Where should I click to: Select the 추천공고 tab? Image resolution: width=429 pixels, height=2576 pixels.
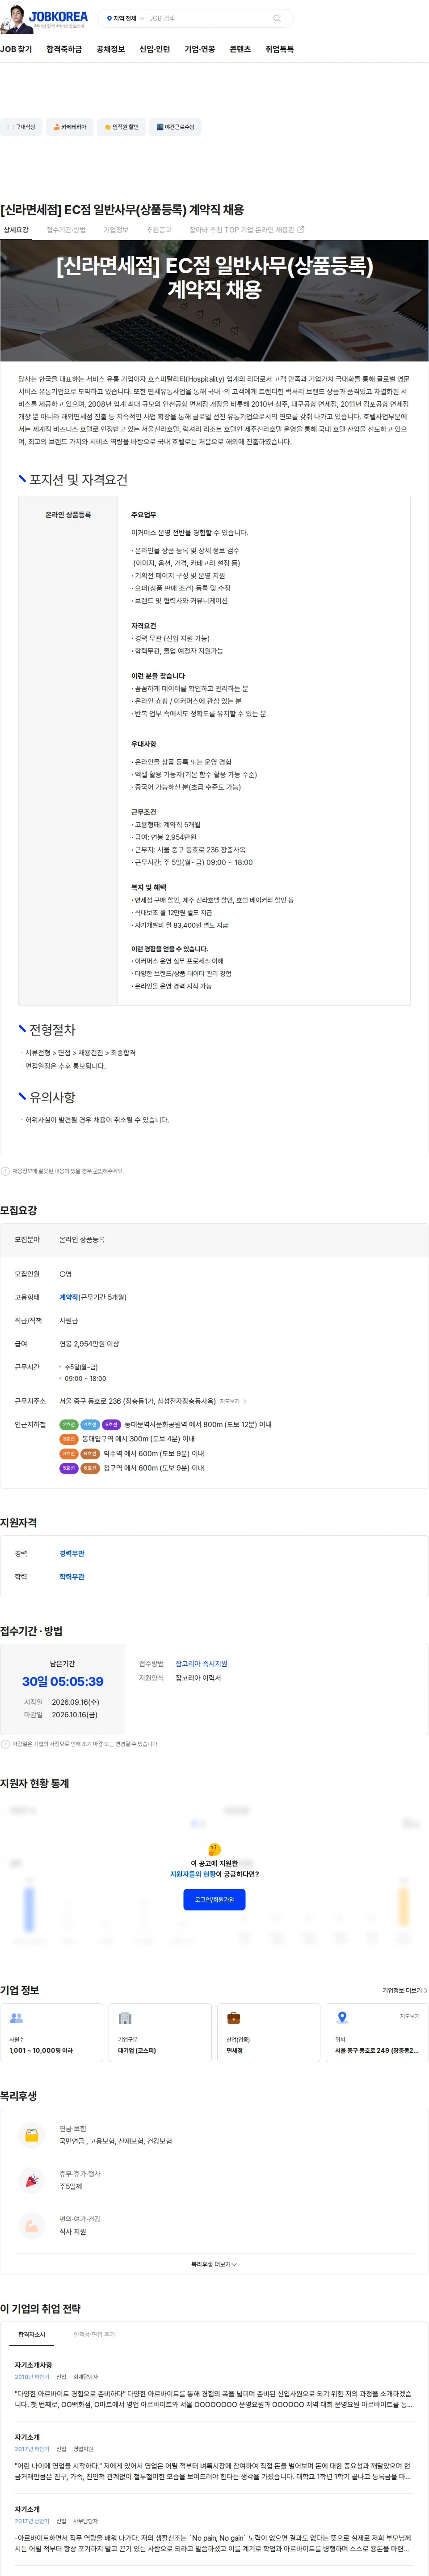159,230
